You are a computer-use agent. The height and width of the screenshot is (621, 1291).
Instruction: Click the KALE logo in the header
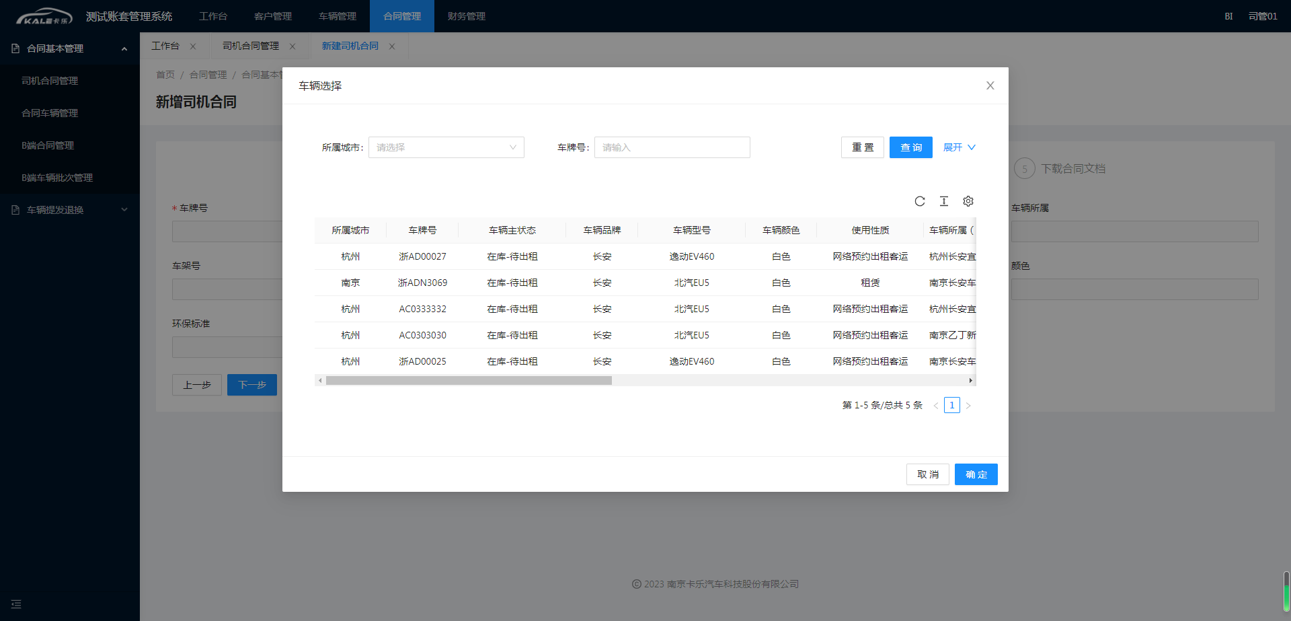(x=44, y=16)
